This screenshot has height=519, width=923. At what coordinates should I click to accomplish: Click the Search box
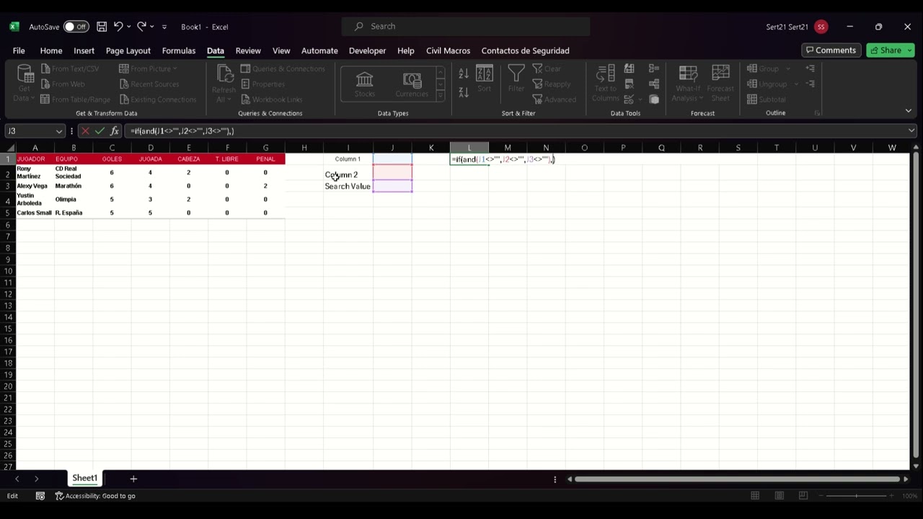click(x=466, y=27)
